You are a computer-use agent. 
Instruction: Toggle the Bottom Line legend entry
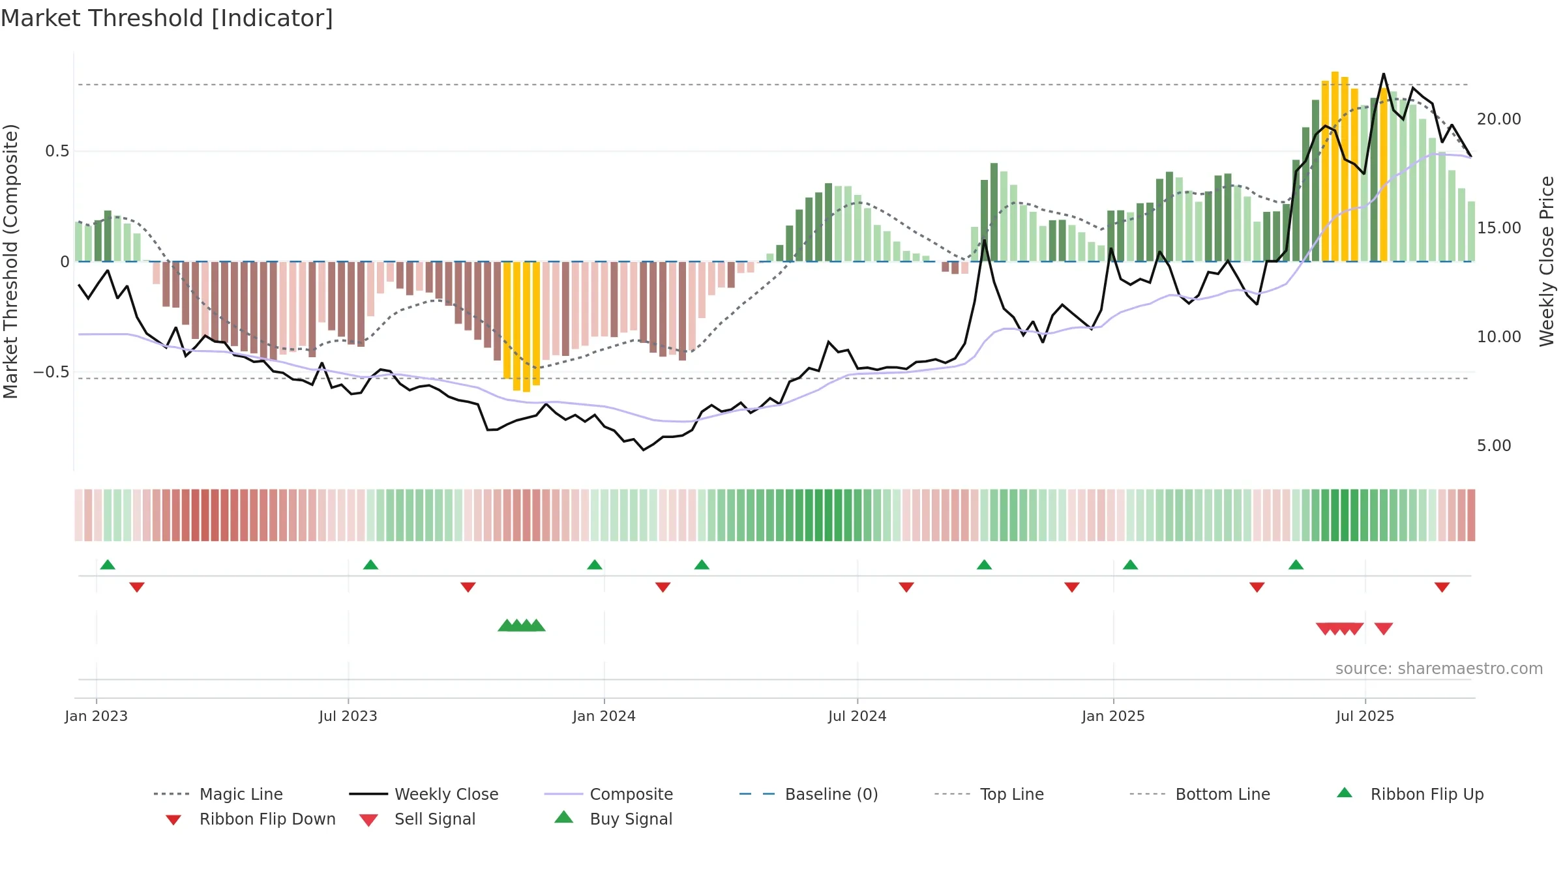pos(1200,794)
